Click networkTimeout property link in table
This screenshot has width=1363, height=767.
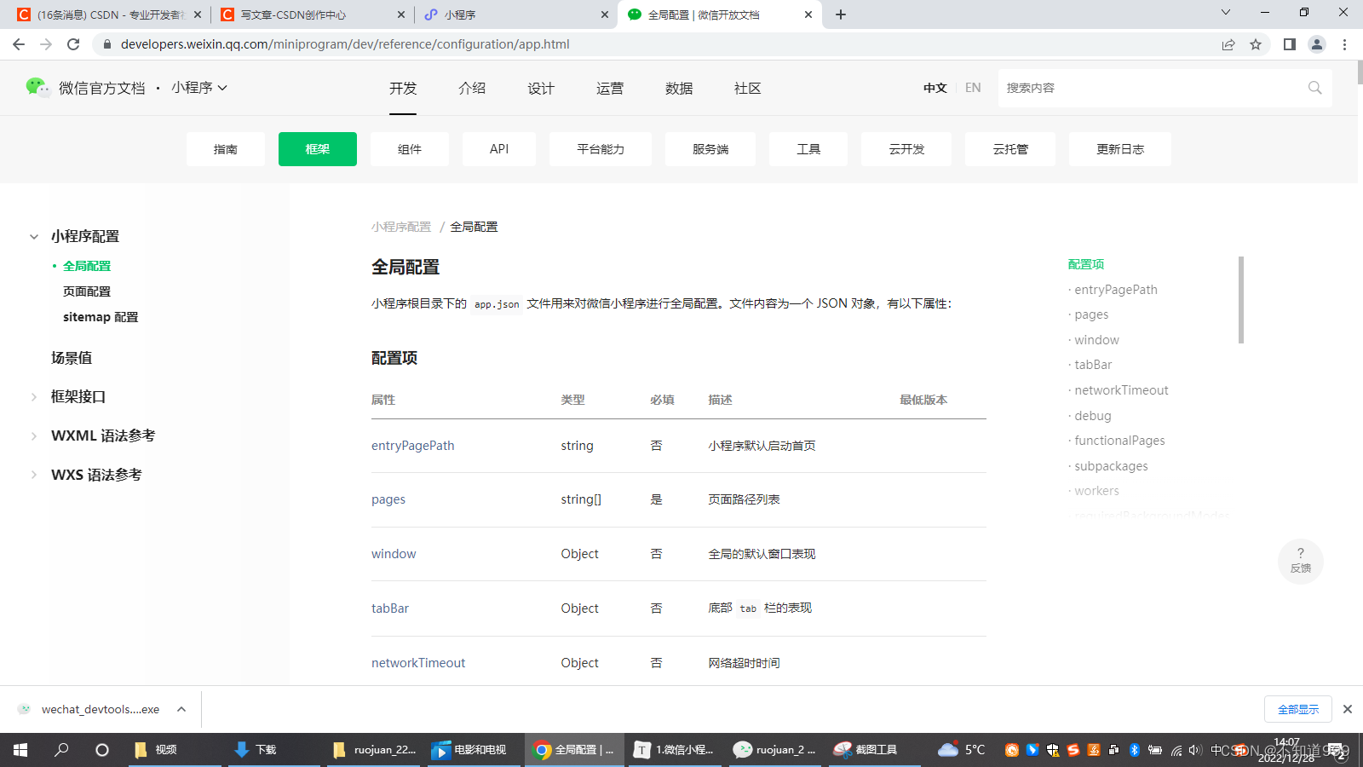418,663
